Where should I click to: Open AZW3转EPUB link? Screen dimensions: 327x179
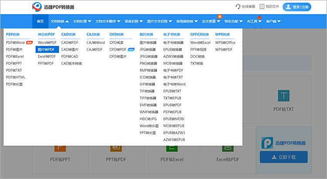pyautogui.click(x=174, y=140)
